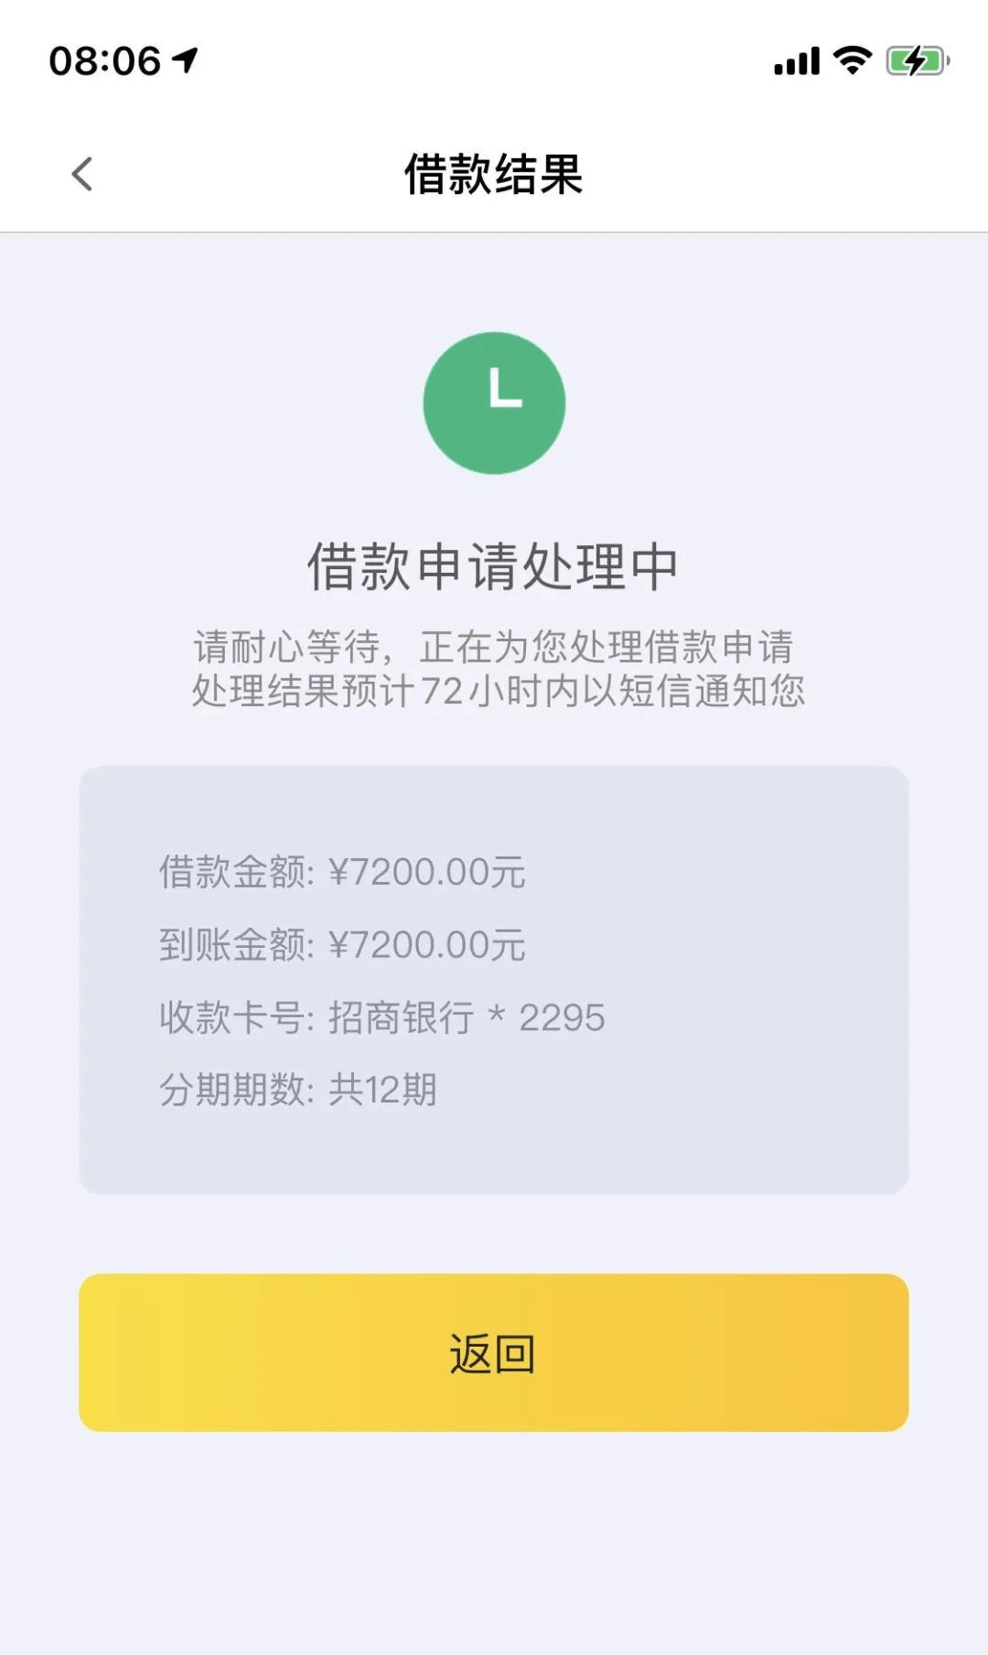This screenshot has height=1655, width=988.
Task: Tap the 请耐心等待 notice text
Action: pos(494,647)
